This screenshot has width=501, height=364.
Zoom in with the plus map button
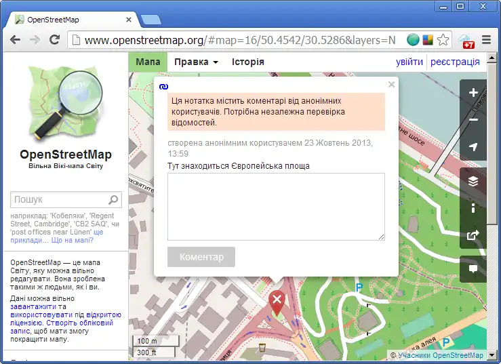coord(473,93)
